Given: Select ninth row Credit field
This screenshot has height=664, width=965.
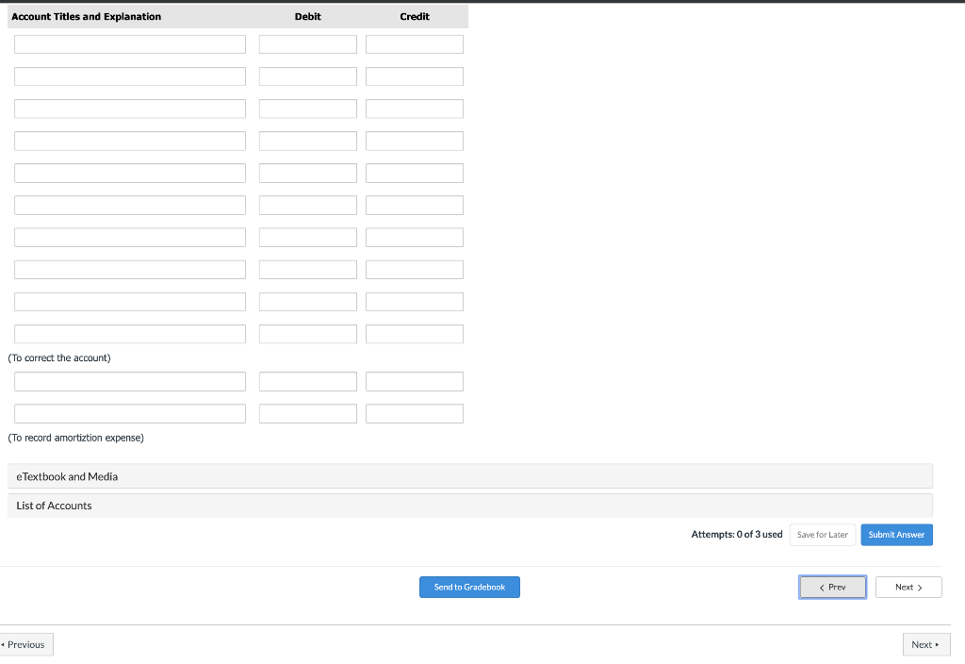Looking at the screenshot, I should pyautogui.click(x=415, y=302).
